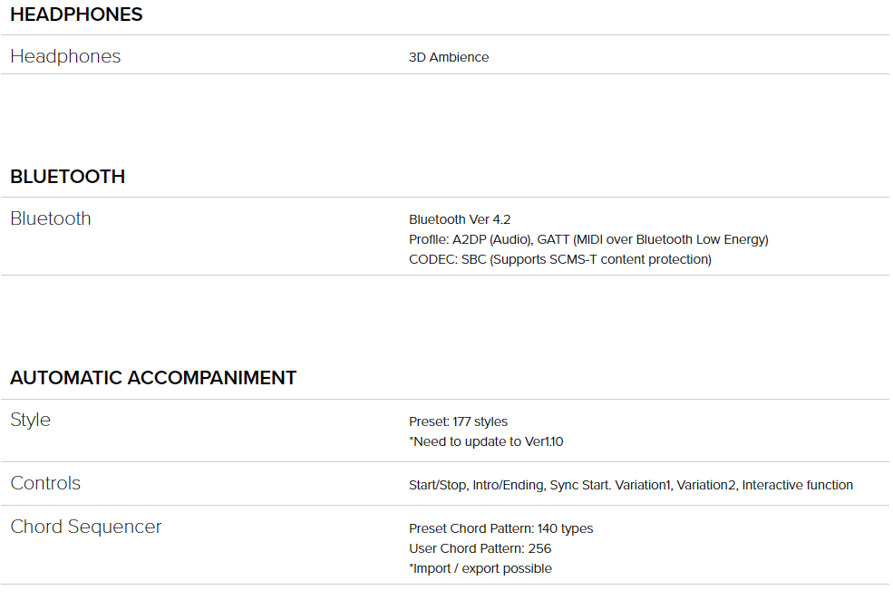The image size is (893, 600).
Task: Click the Preset 177 styles text
Action: point(459,421)
